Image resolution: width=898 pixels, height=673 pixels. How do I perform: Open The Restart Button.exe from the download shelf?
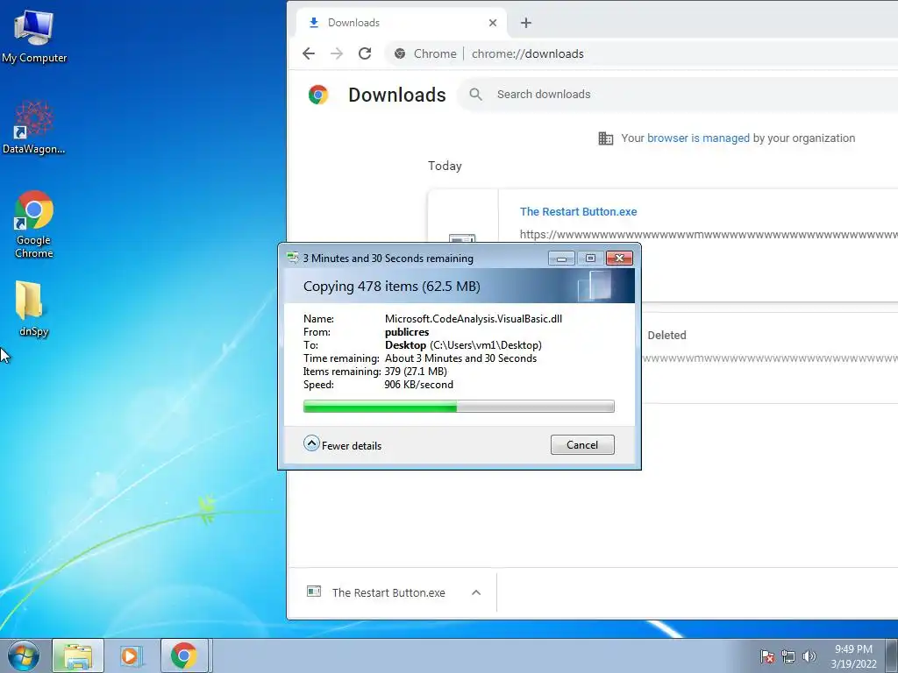(388, 593)
